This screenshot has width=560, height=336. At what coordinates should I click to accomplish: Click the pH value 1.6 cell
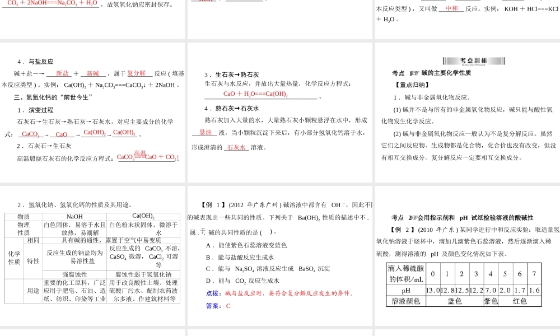click(x=534, y=290)
